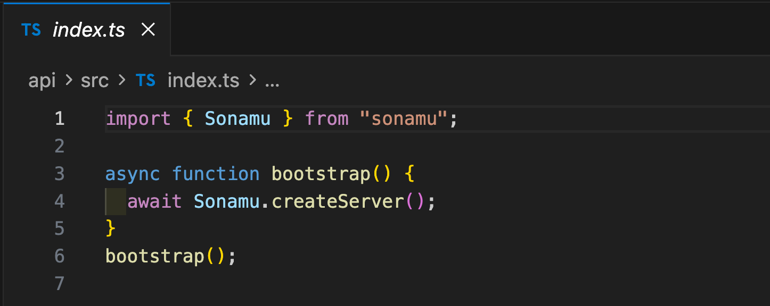
Task: Click the TS language icon in the index.ts tab
Action: click(x=31, y=30)
